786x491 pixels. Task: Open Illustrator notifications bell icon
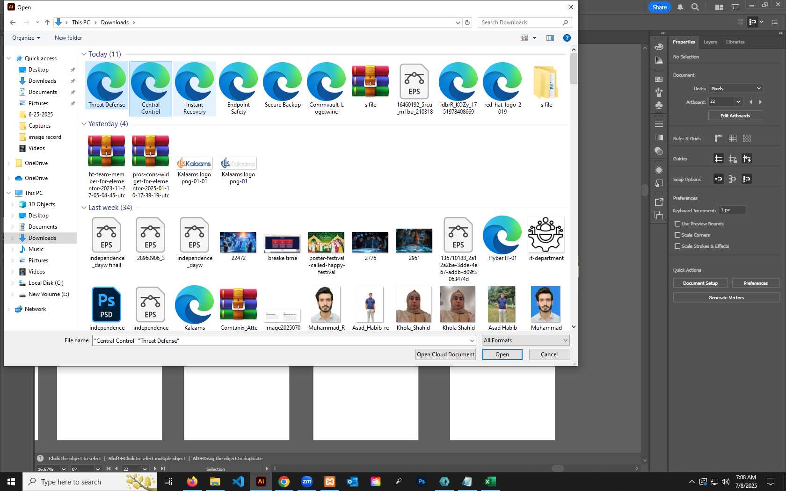coord(680,7)
